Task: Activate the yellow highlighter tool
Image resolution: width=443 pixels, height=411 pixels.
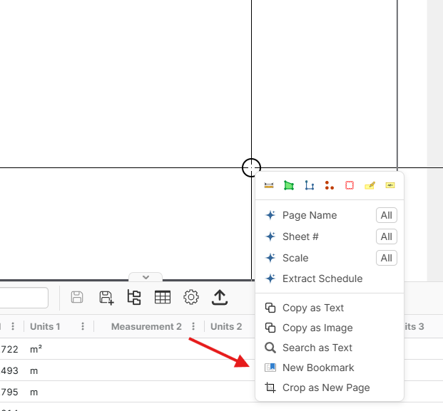Action: pyautogui.click(x=370, y=185)
